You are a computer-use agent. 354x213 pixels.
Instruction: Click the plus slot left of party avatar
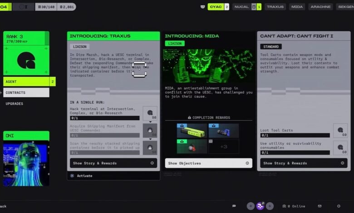pos(251,206)
